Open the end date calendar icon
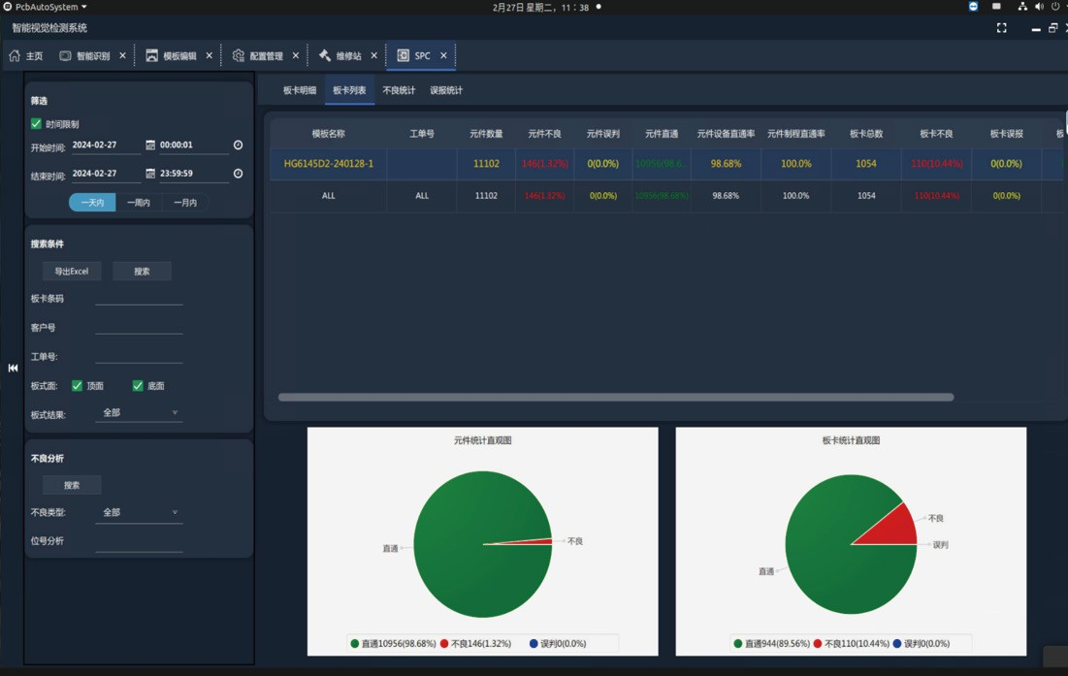This screenshot has width=1068, height=676. 150,174
